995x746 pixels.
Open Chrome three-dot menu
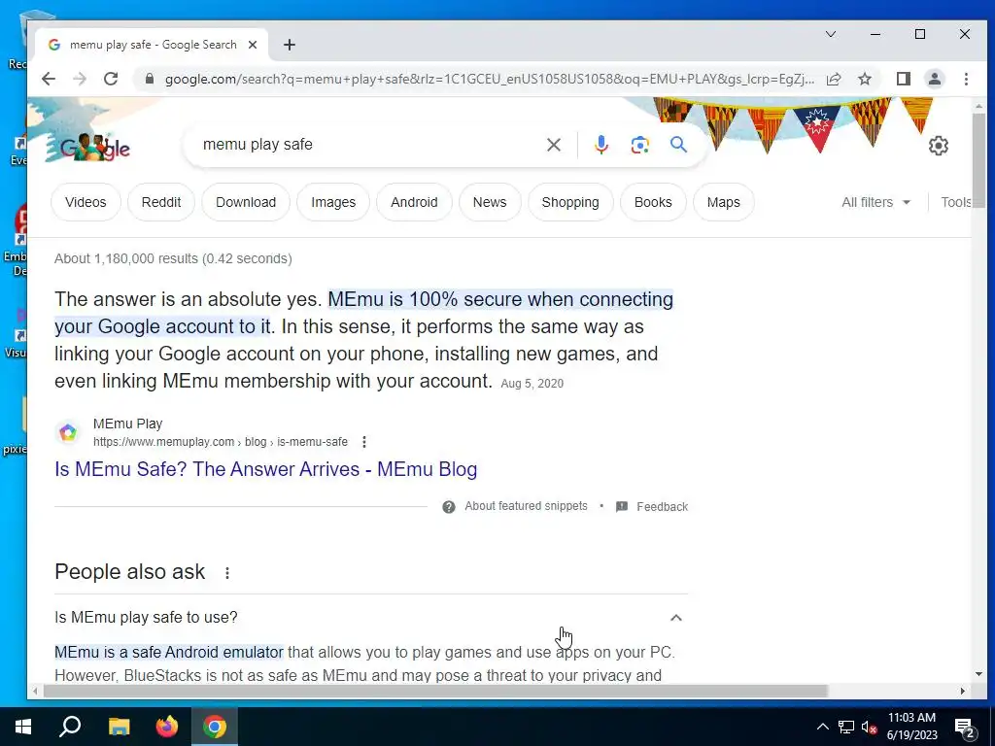(x=966, y=79)
